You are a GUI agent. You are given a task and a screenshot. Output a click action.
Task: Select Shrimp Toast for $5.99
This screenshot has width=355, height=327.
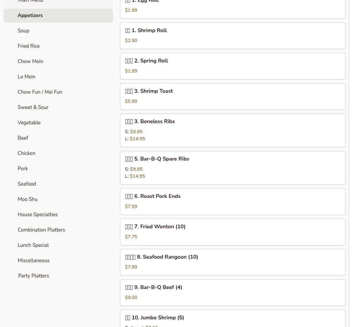coord(232,96)
